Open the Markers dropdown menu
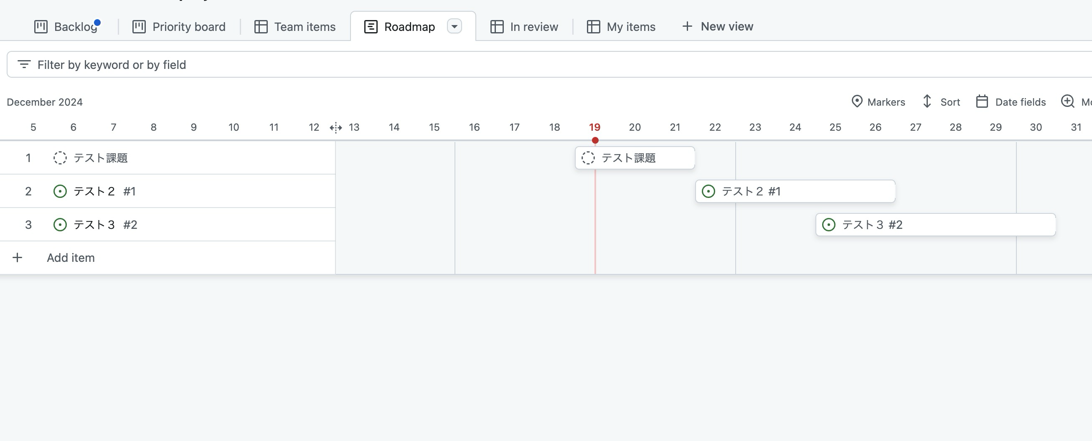The image size is (1092, 441). click(878, 101)
